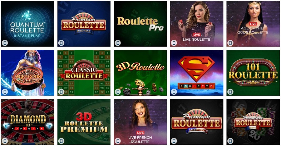This screenshot has height=146, width=281.
Task: Click mobile icon on Live French Roulette tile
Action: click(x=118, y=141)
